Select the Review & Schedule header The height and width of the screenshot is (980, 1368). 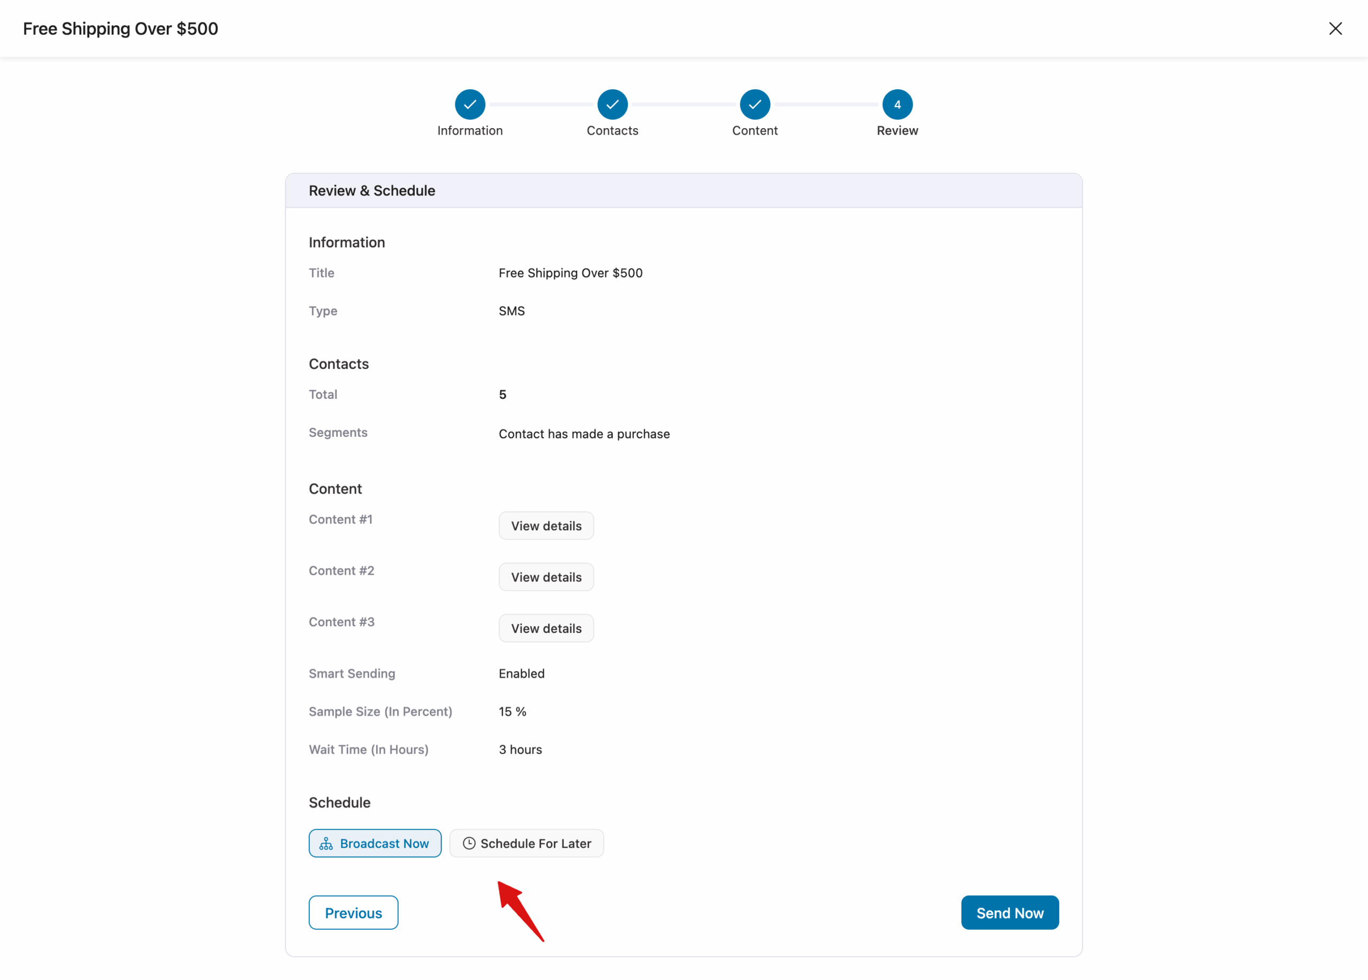point(371,190)
